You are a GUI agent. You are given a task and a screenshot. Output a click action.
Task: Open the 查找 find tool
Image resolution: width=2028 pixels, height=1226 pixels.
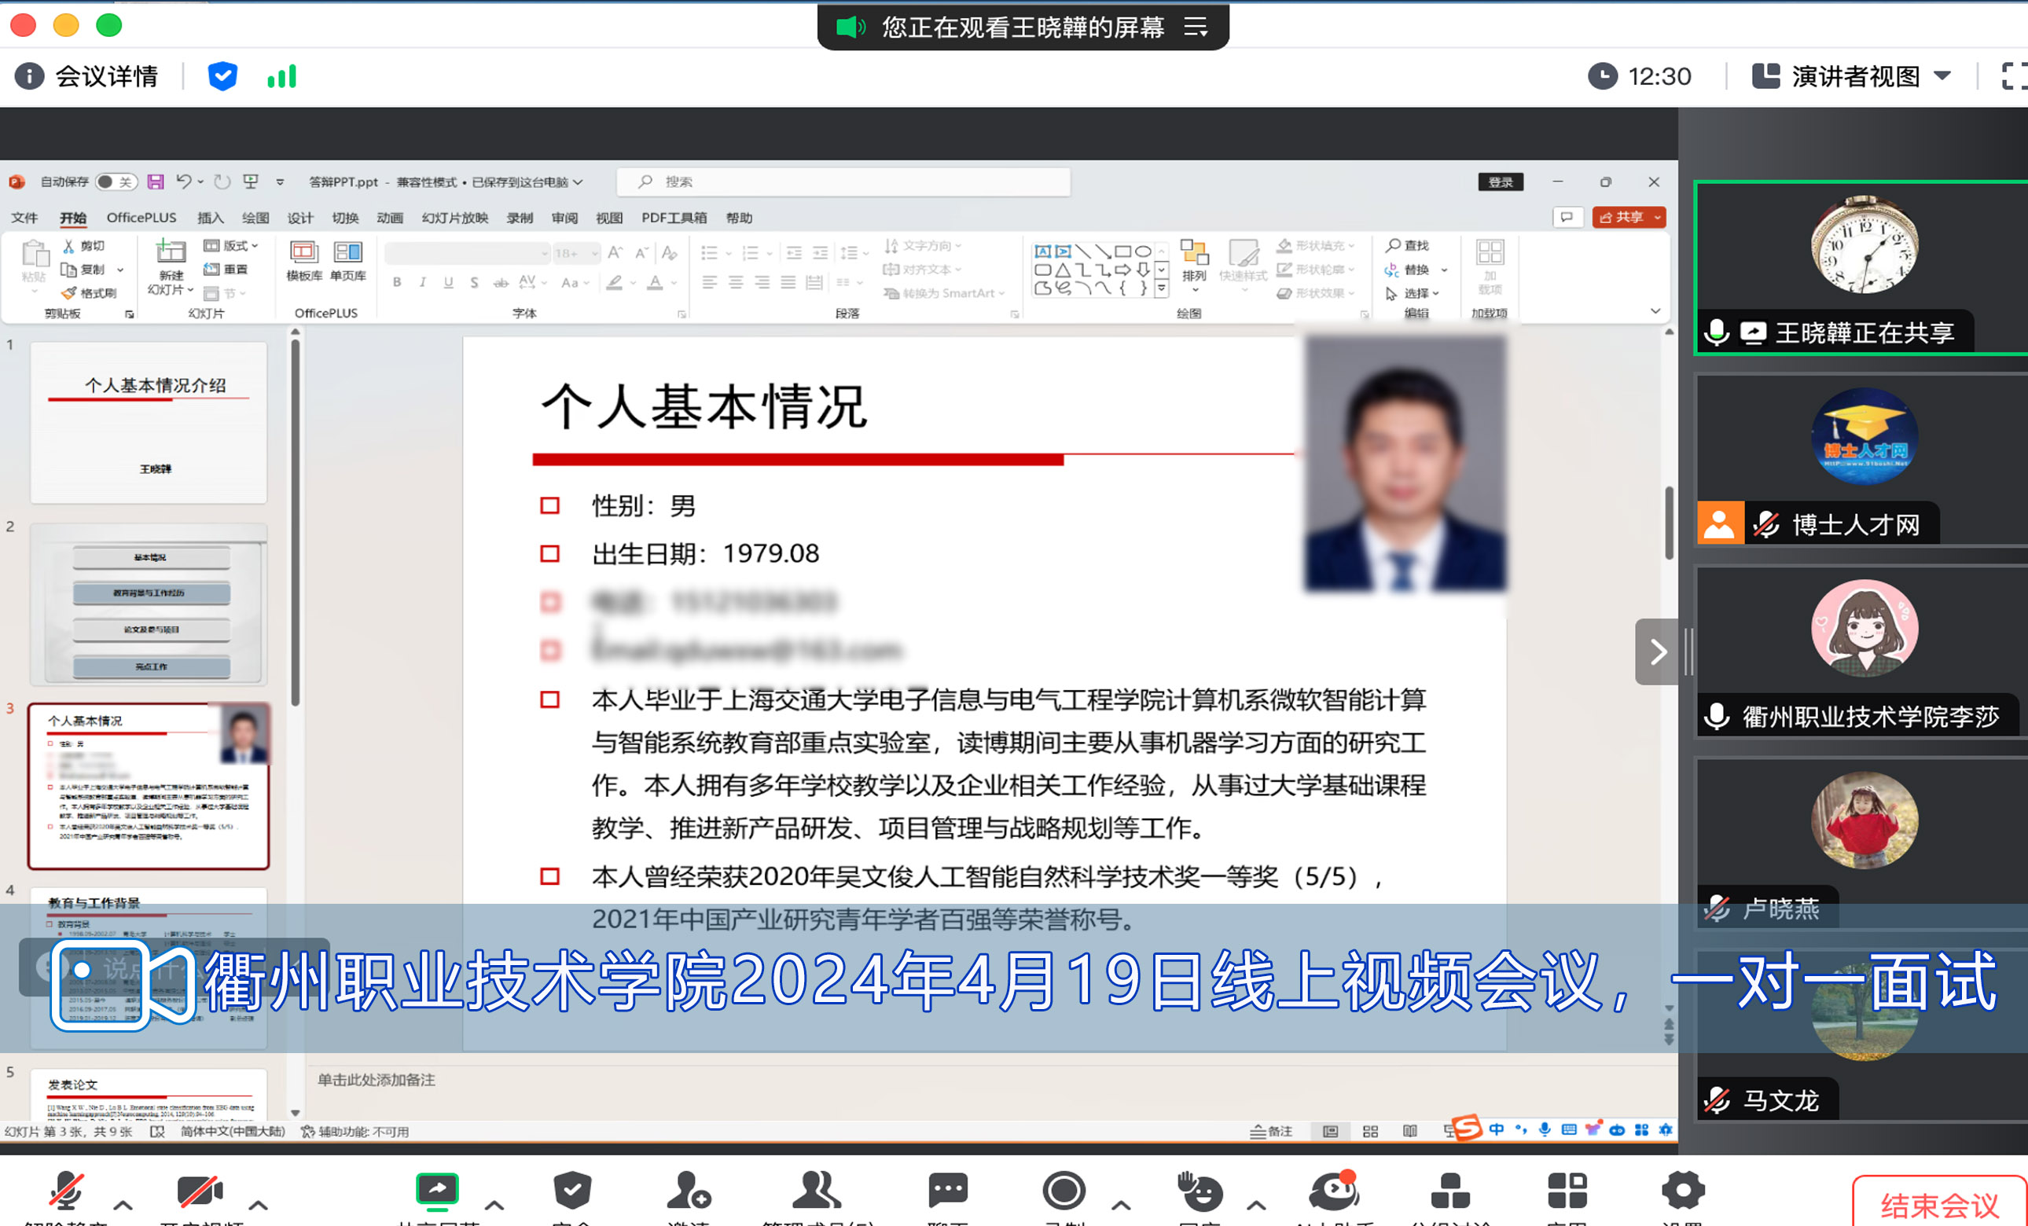point(1409,245)
